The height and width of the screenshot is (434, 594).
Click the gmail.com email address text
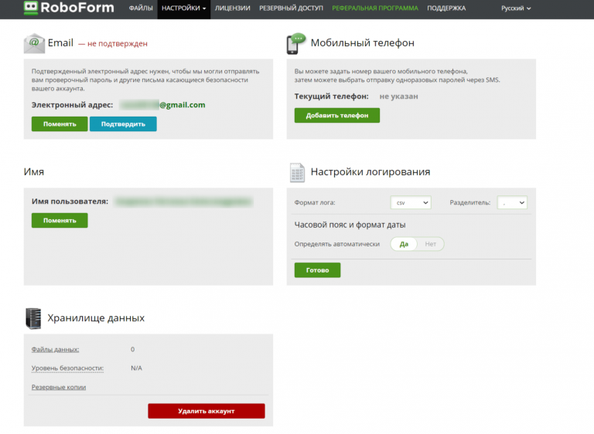coord(162,105)
